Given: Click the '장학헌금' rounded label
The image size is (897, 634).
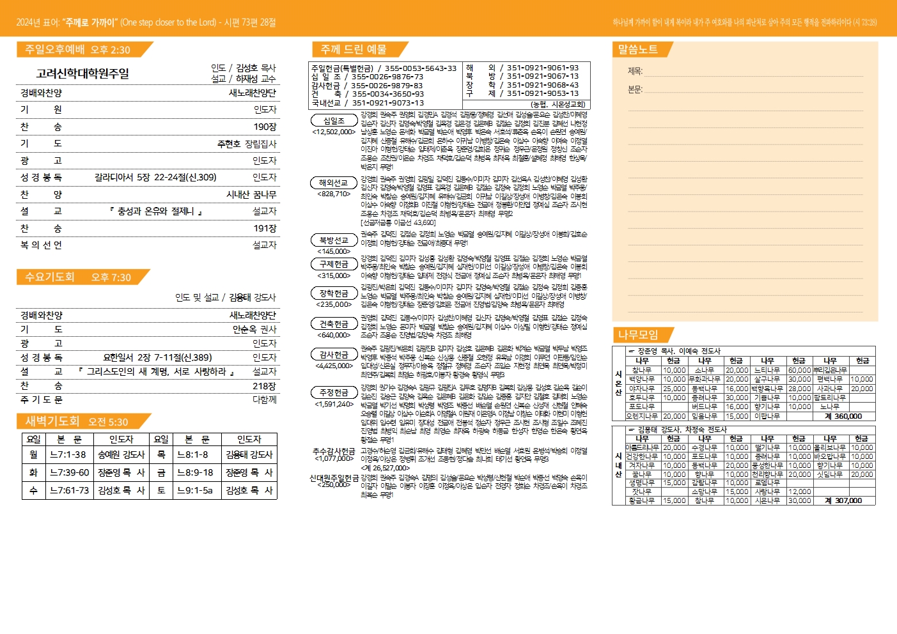Looking at the screenshot, I should (x=334, y=293).
